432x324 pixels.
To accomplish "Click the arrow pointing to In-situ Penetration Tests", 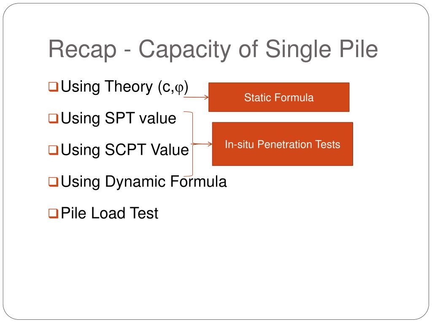I will (x=203, y=144).
